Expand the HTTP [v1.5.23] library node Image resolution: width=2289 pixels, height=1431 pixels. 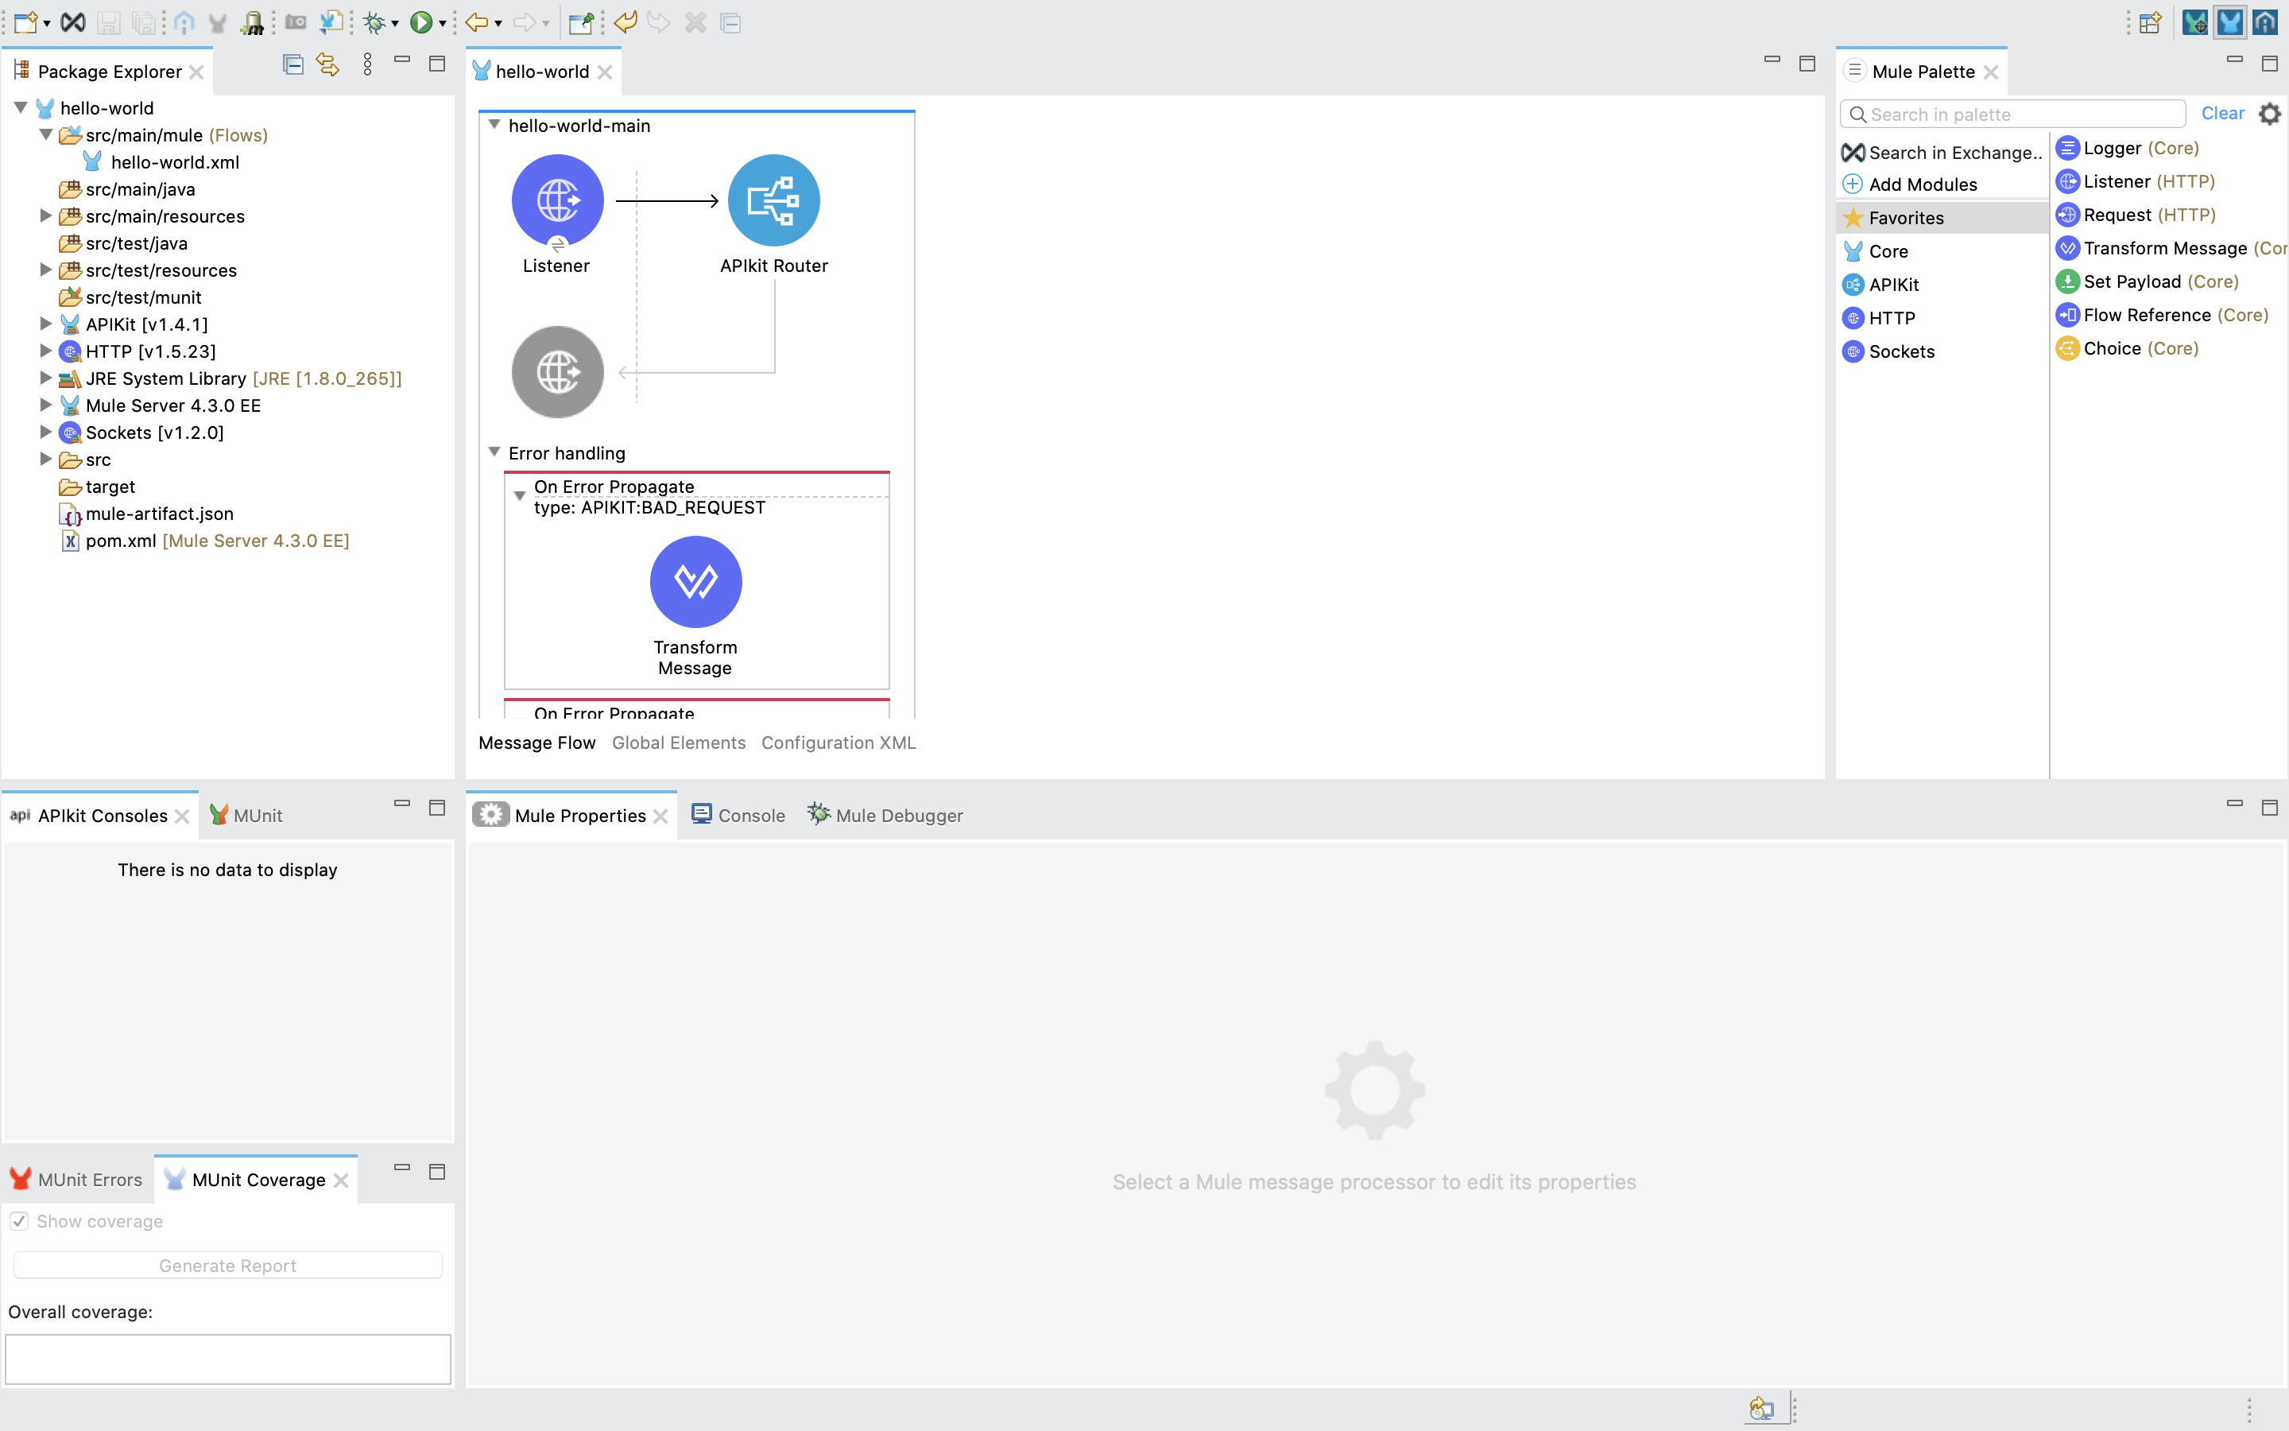45,351
